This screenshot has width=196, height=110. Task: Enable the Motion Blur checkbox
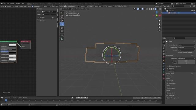(168, 83)
